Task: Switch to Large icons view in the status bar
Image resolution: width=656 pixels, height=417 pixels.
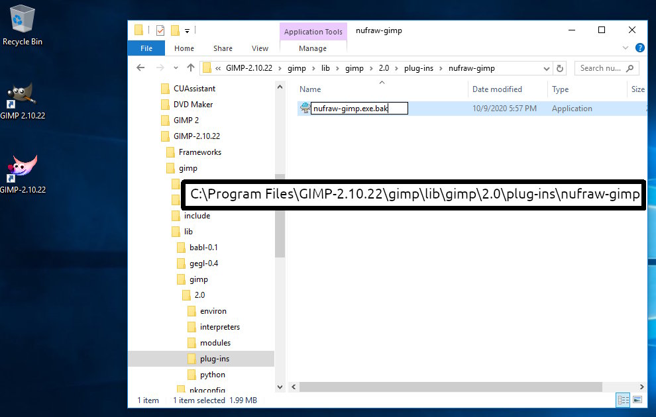Action: pos(637,400)
